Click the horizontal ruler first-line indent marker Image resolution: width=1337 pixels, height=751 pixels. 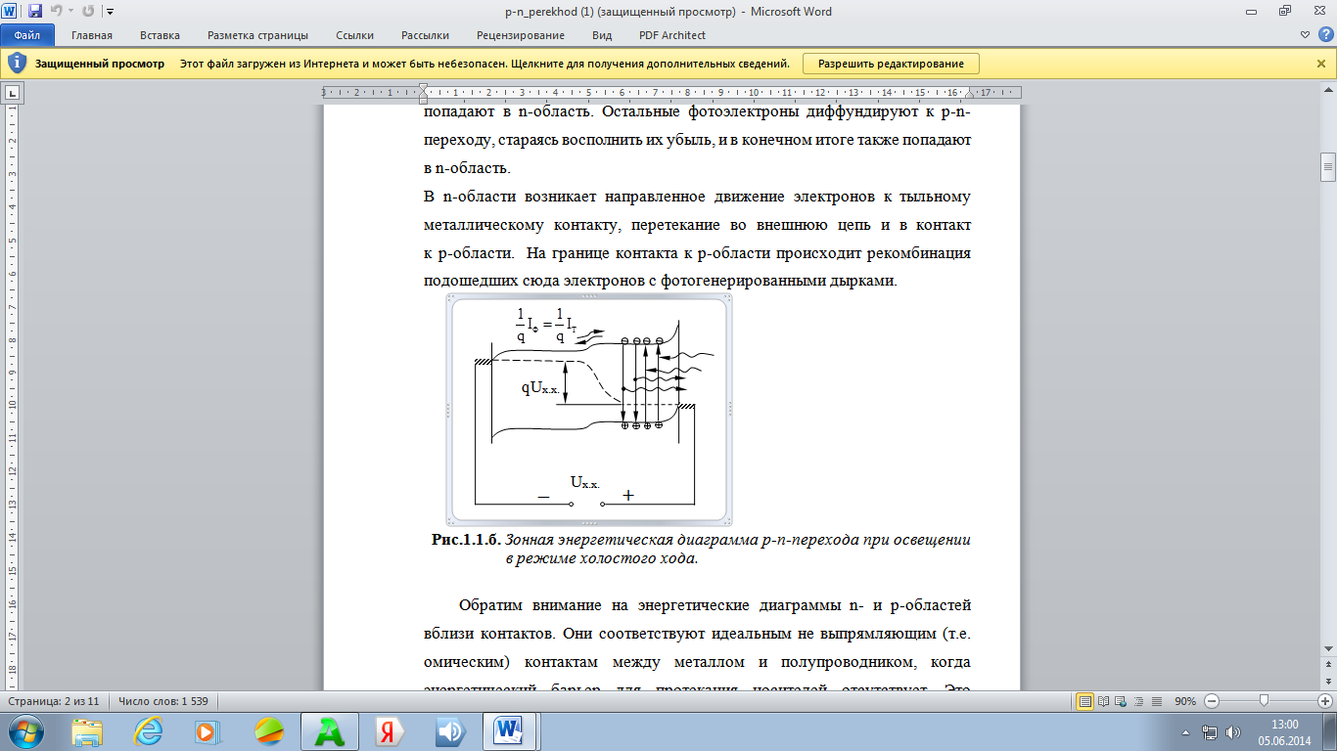(423, 89)
